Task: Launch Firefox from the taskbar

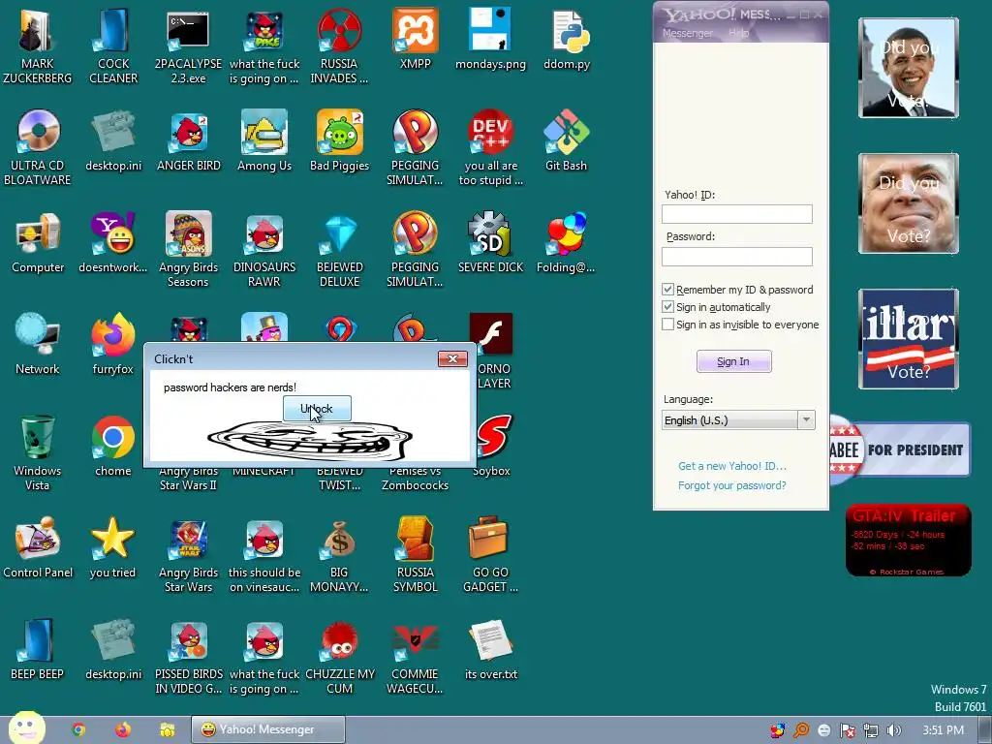Action: (x=123, y=729)
